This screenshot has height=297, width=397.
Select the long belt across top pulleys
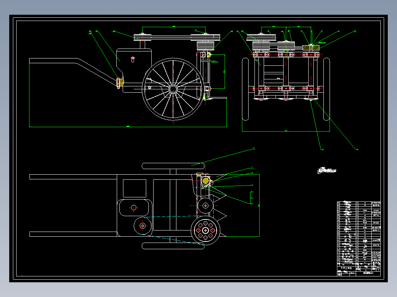(x=177, y=37)
